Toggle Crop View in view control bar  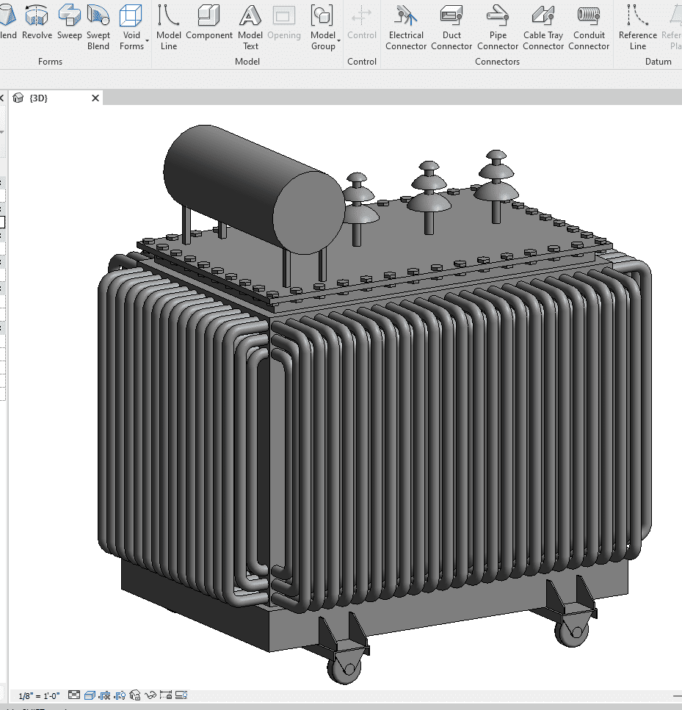tap(104, 695)
